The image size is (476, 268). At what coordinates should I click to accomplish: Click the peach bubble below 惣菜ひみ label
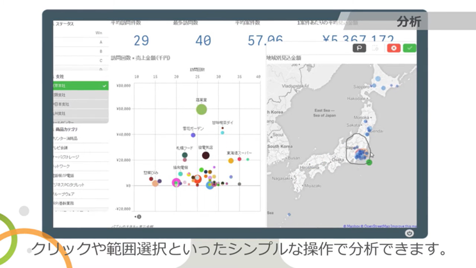(x=155, y=184)
